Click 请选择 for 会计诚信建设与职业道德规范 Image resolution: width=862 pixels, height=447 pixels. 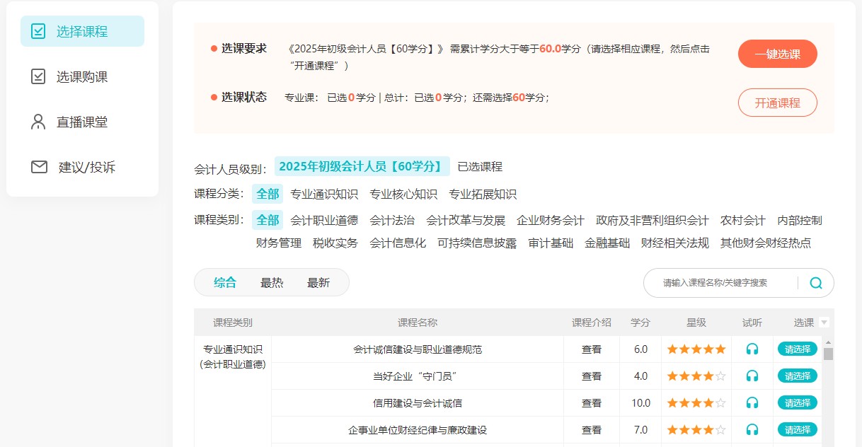click(x=797, y=349)
